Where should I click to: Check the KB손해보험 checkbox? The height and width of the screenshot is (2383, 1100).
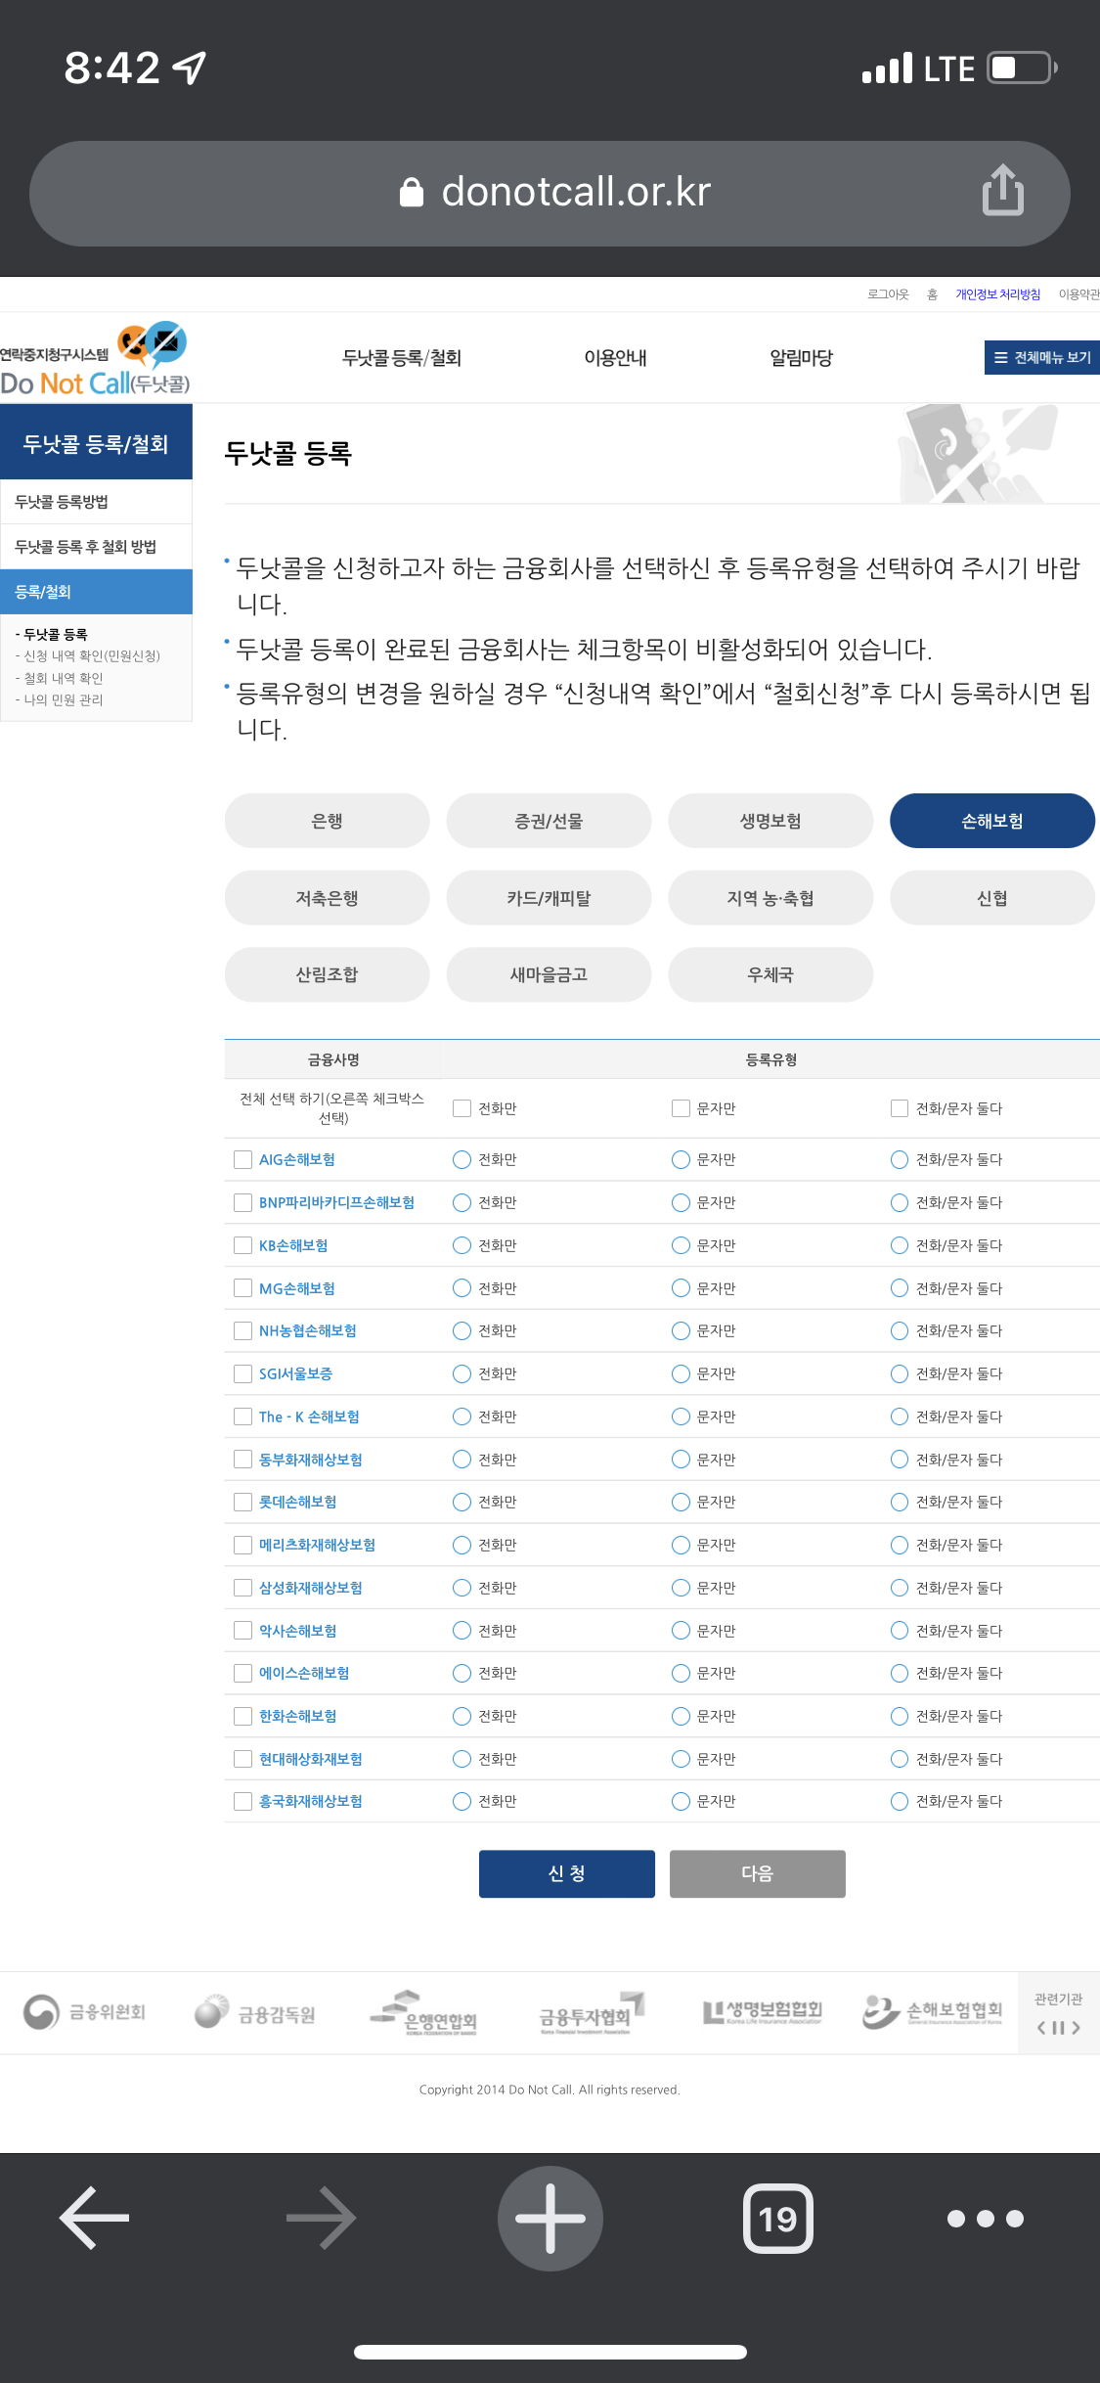[x=242, y=1245]
